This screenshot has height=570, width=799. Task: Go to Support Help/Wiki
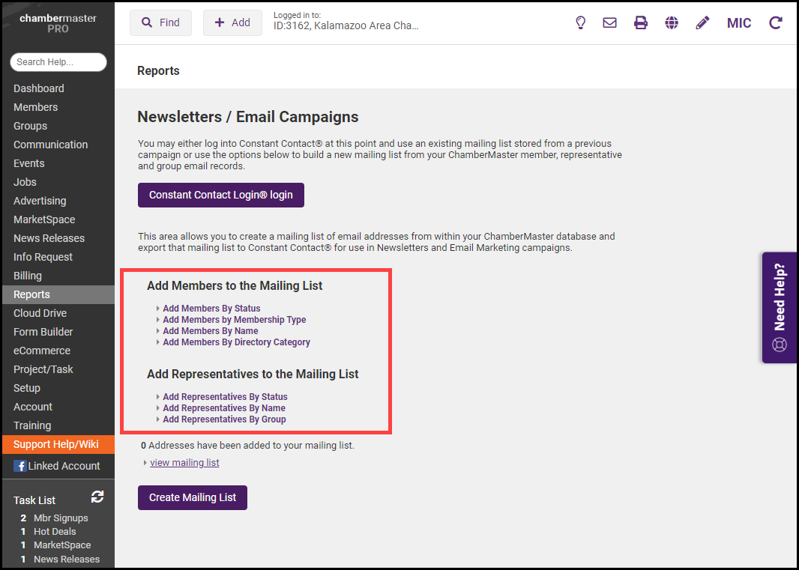pos(56,444)
